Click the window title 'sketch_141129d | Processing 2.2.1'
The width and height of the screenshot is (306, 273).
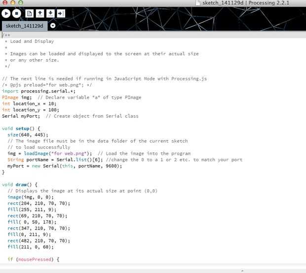coord(246,3)
